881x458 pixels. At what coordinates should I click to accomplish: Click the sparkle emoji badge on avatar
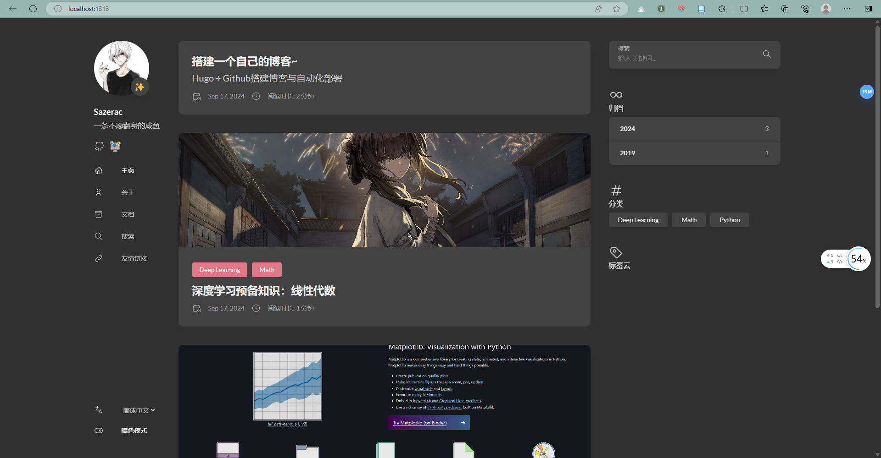click(140, 87)
